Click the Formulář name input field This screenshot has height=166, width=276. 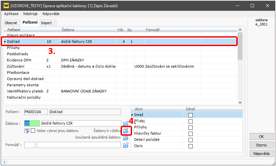(79, 145)
